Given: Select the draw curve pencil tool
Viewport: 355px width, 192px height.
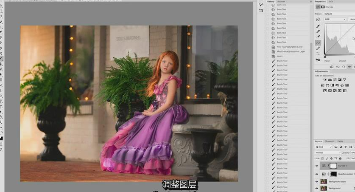Looking at the screenshot, I should 318,48.
